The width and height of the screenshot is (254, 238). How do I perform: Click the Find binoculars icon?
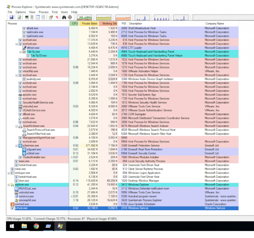coord(64,17)
